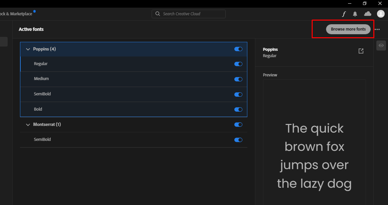Toggle the Poppins (4) family switch
The image size is (388, 205).
pos(238,49)
